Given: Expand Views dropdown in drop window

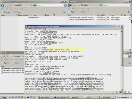Looking at the screenshot, I should pyautogui.click(x=22, y=63).
